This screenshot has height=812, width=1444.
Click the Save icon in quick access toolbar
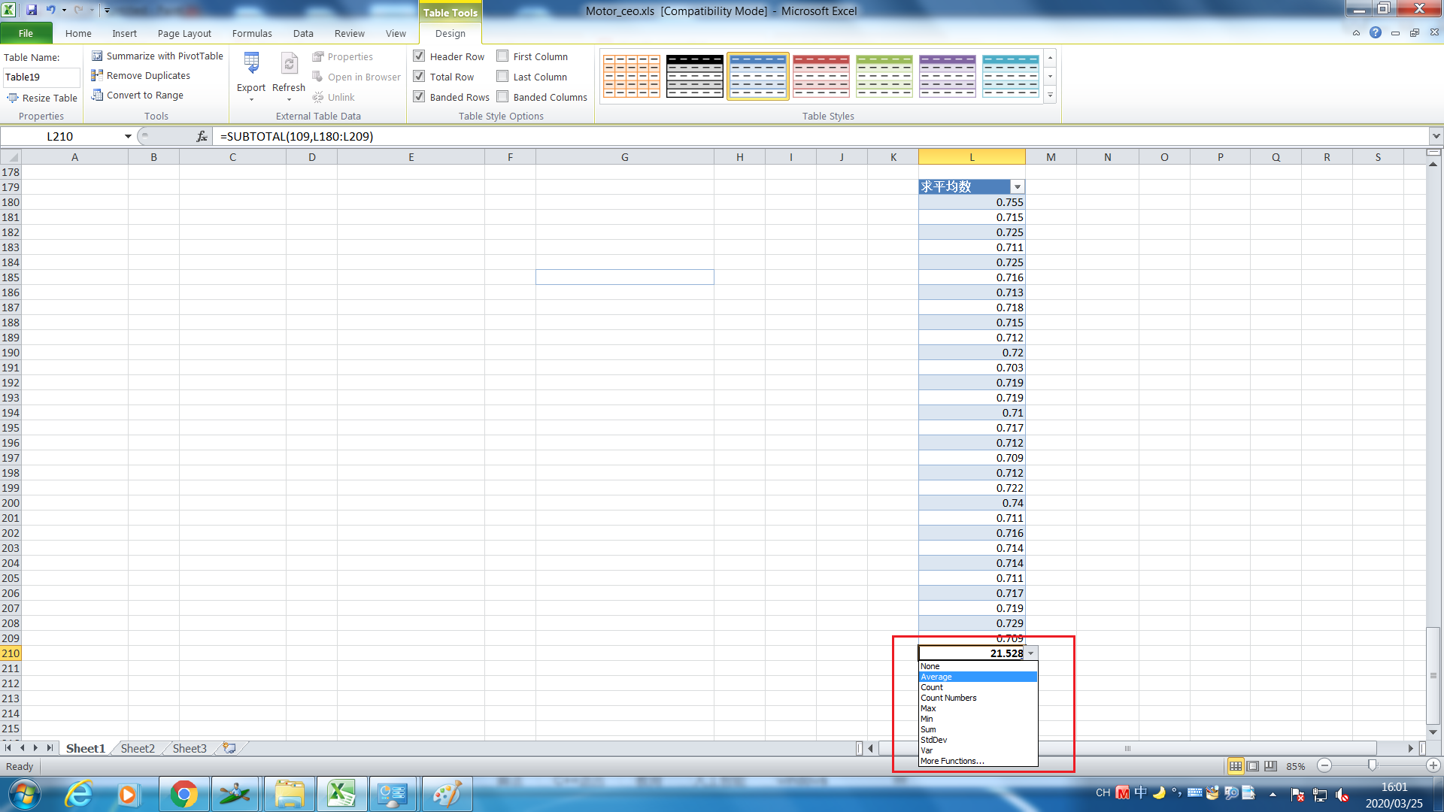coord(32,11)
